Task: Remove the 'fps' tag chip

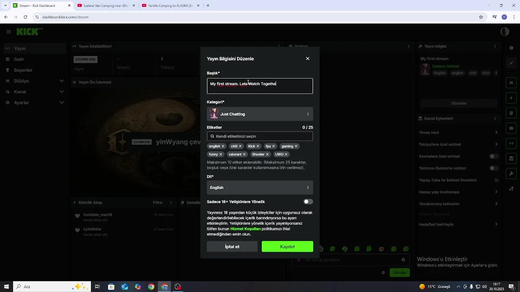Action: click(273, 146)
